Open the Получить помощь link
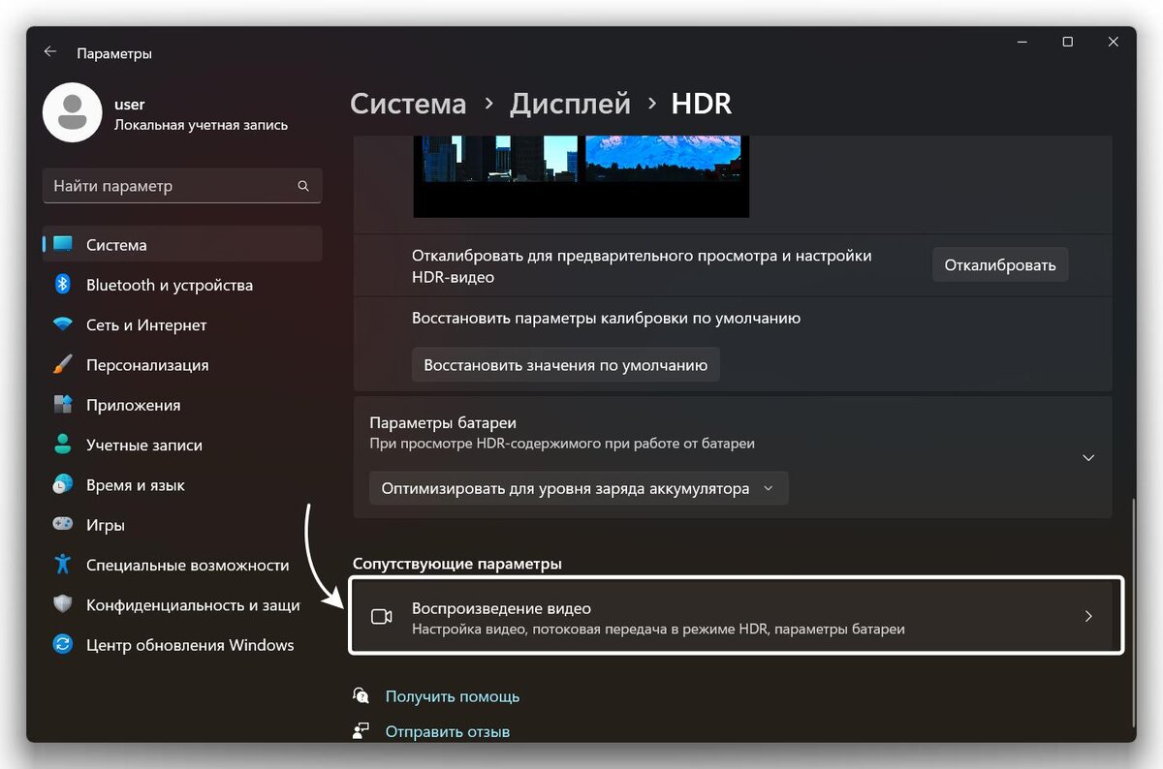Image resolution: width=1163 pixels, height=769 pixels. pos(452,695)
